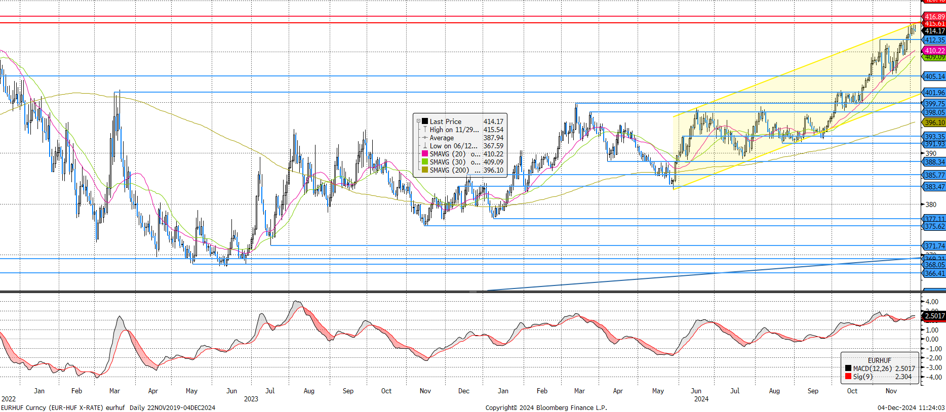
Task: Click the green SMAVG (30) color swatch
Action: (x=425, y=162)
